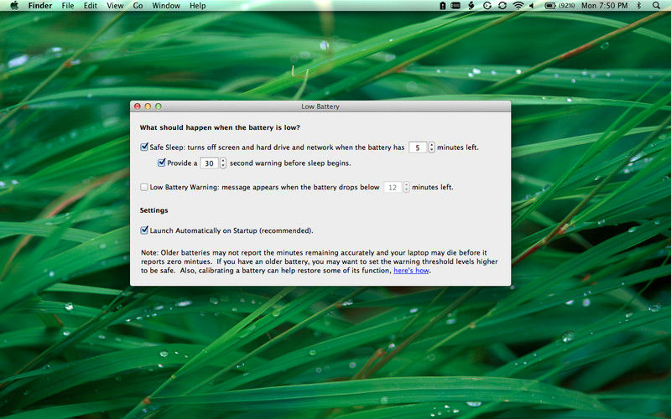Minimize the Low Battery window

point(148,106)
